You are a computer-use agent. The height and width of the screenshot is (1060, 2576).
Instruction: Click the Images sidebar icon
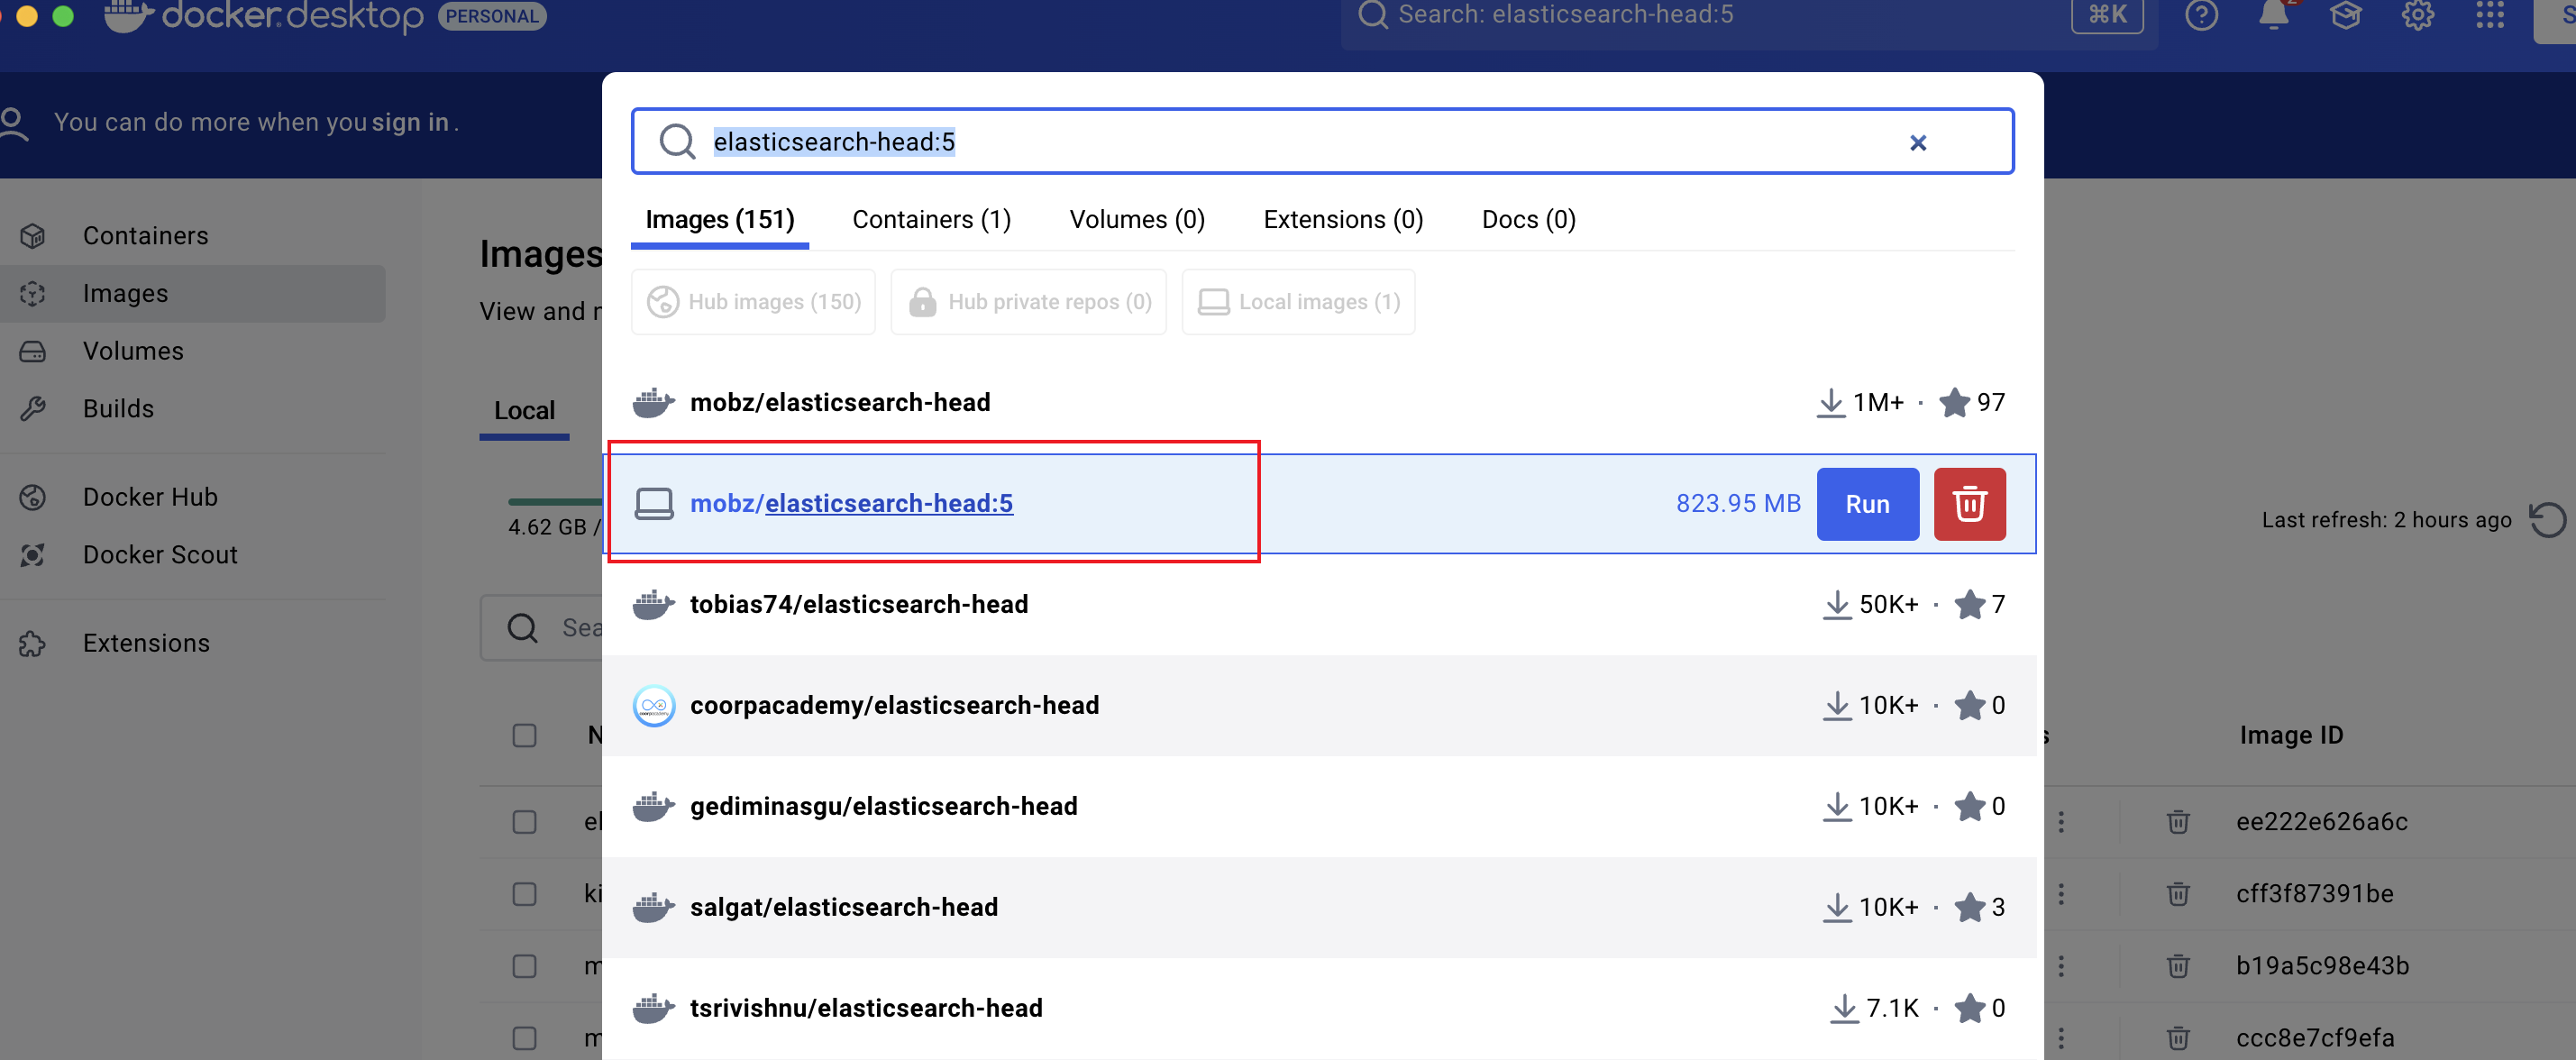pyautogui.click(x=33, y=294)
